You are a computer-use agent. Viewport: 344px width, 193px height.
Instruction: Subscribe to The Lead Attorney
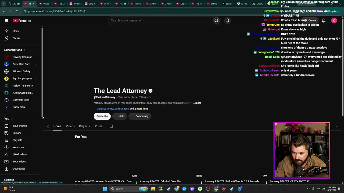point(102,116)
